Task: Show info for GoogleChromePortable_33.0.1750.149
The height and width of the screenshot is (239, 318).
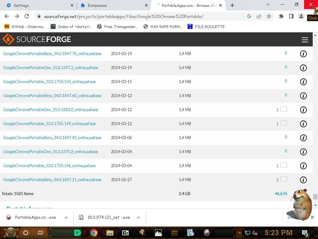Action: [x=303, y=124]
